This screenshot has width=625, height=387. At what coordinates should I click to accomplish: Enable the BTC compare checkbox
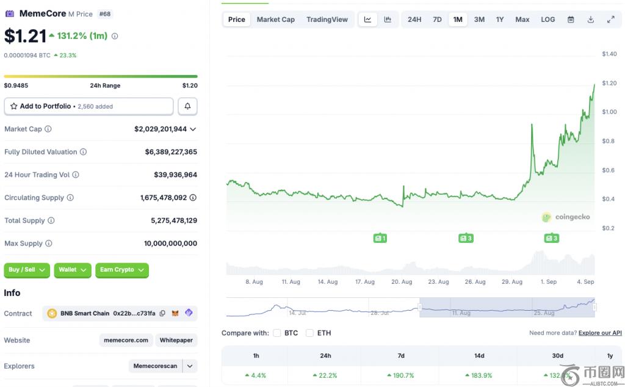click(277, 333)
